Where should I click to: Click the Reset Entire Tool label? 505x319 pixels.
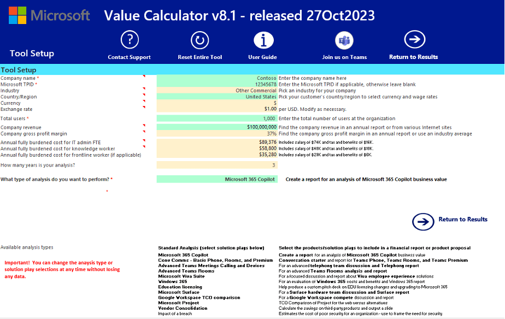[x=199, y=57]
